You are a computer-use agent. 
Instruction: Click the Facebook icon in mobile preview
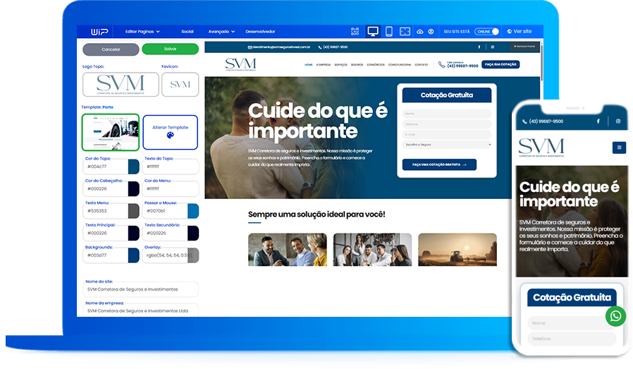coord(598,121)
